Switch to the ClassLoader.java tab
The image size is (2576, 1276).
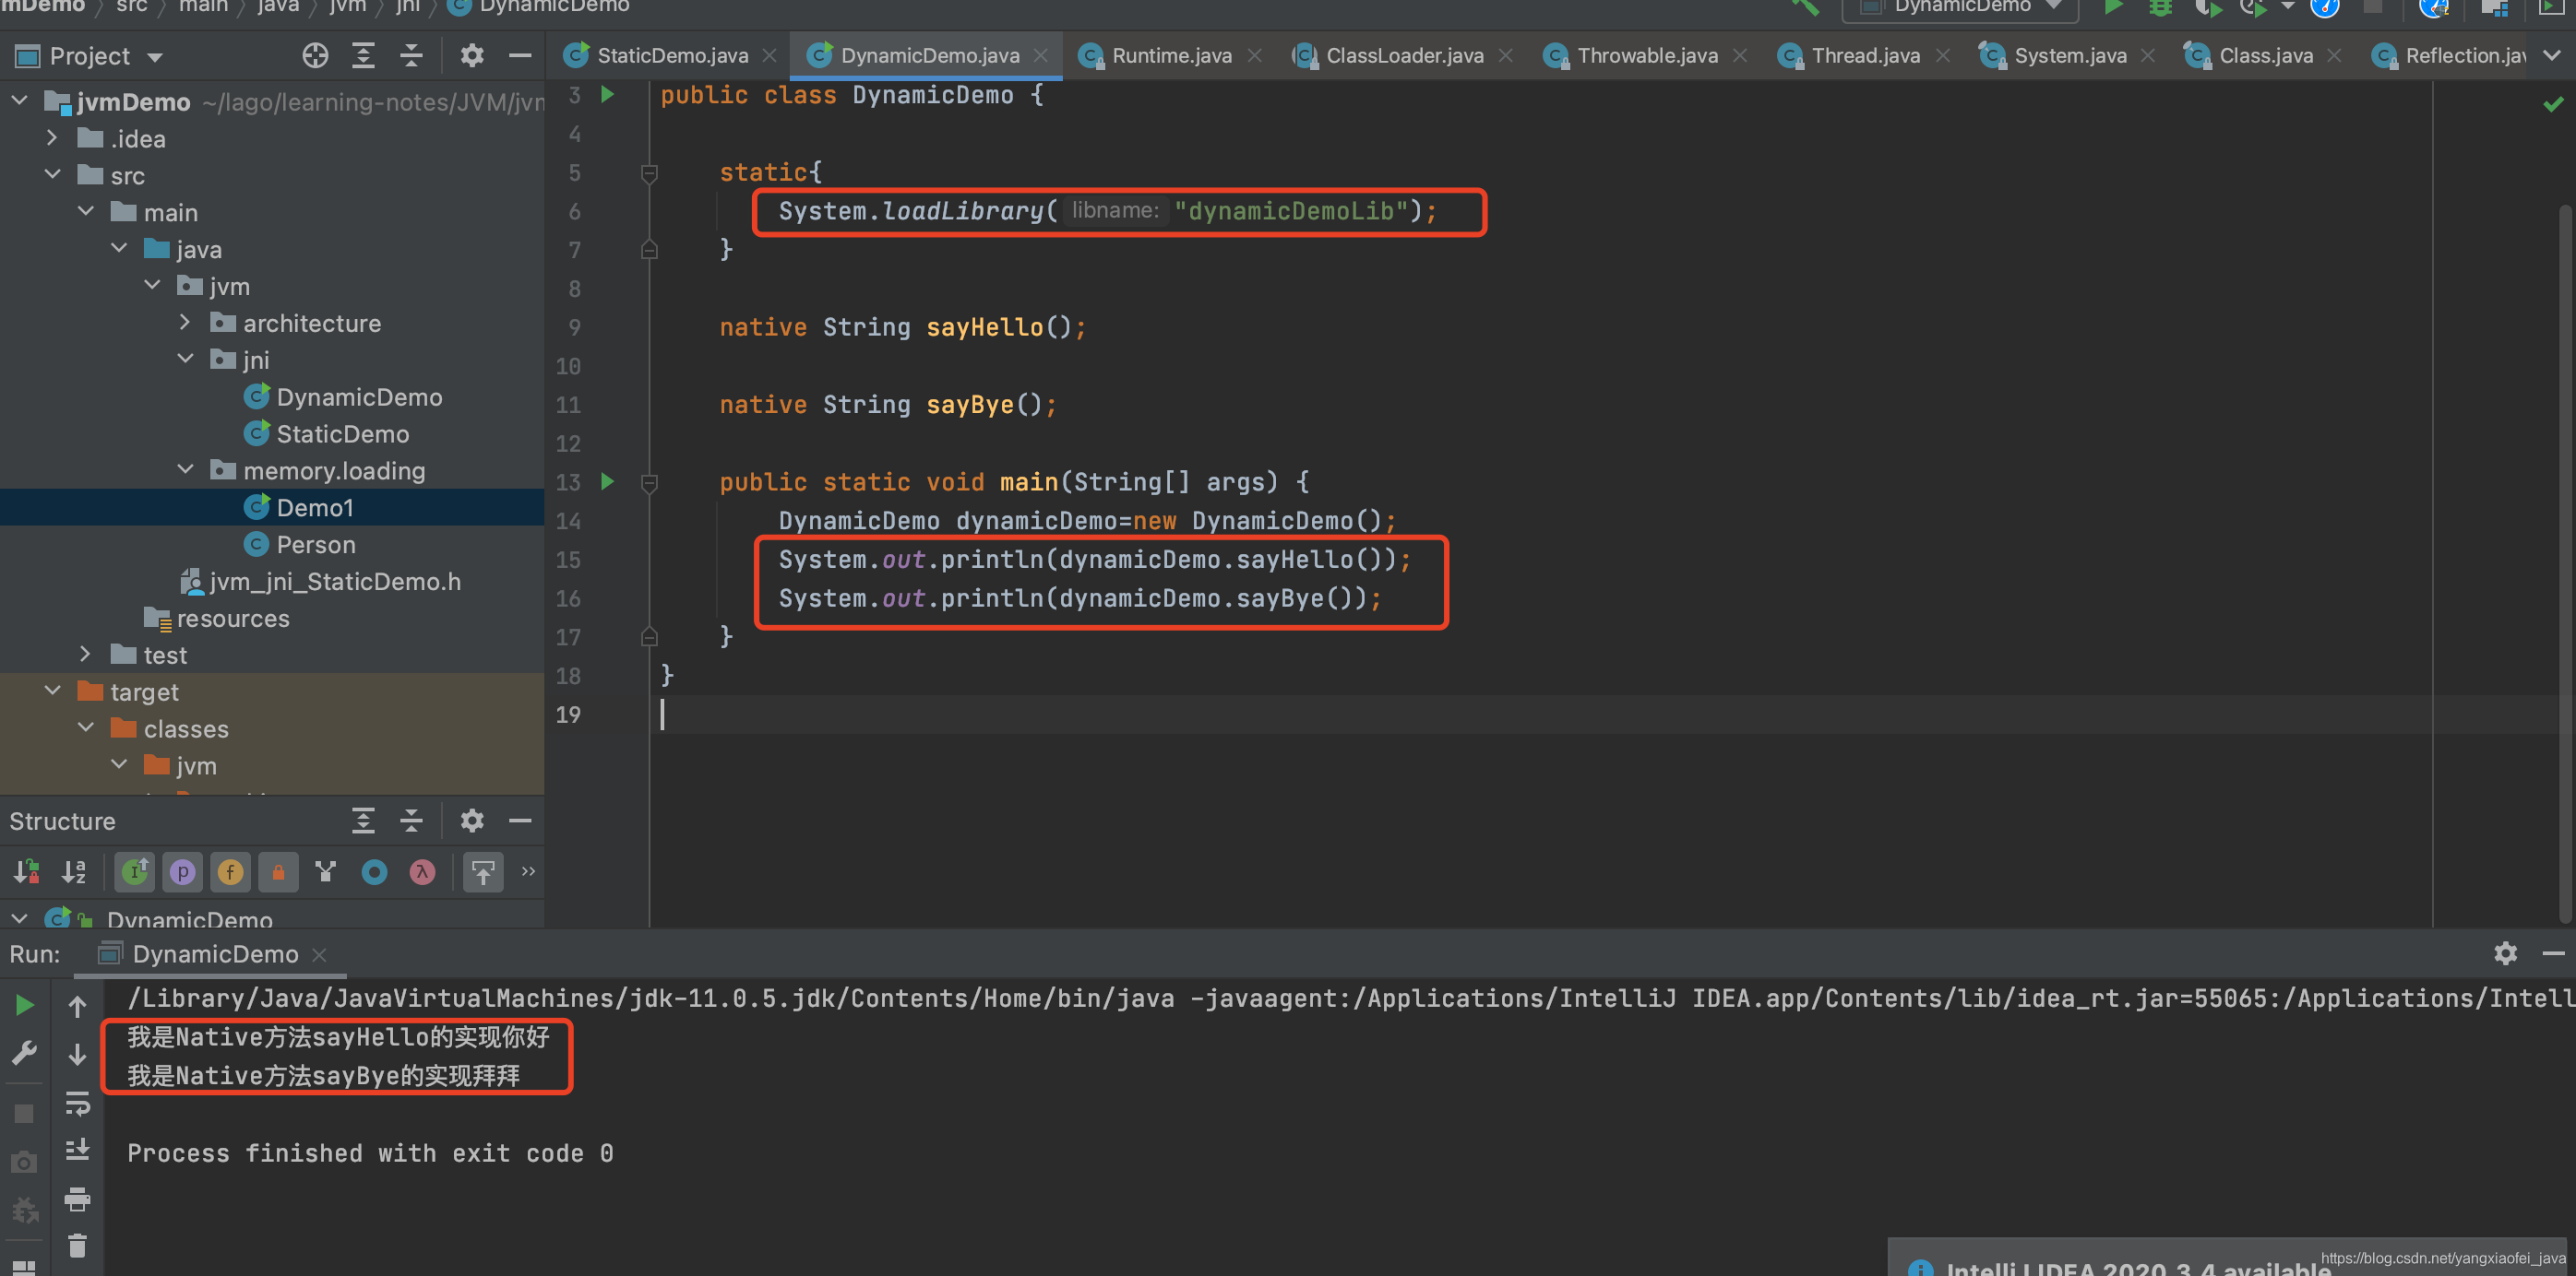click(1403, 56)
